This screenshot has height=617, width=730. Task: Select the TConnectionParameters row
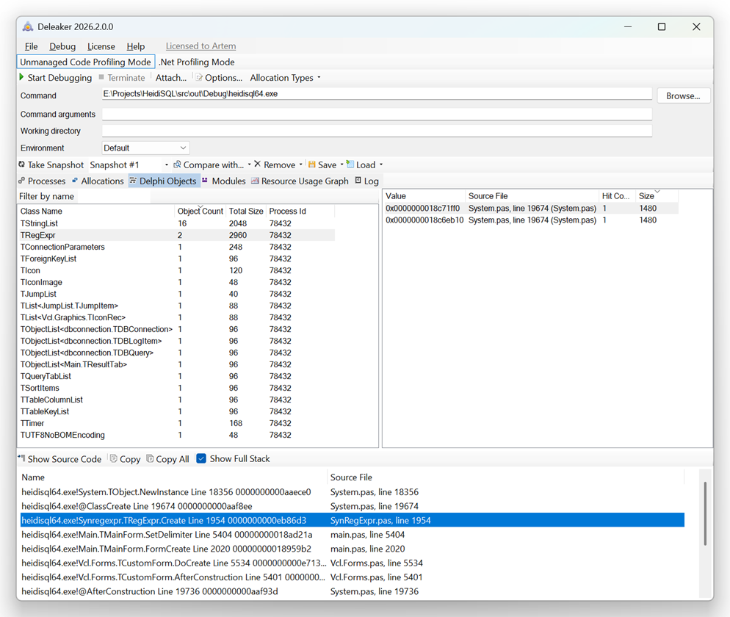[x=176, y=247]
